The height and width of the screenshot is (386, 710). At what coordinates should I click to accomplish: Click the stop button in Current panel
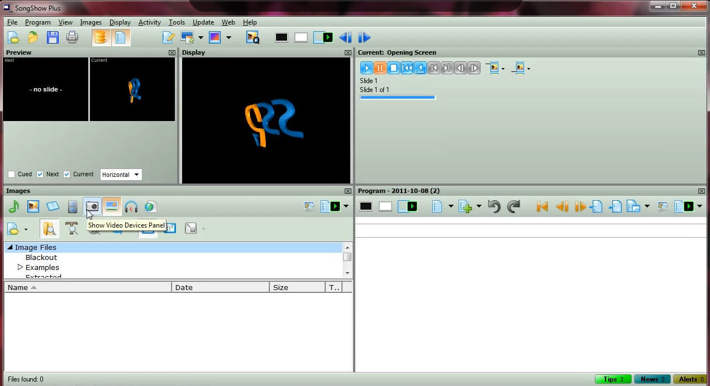pyautogui.click(x=393, y=68)
